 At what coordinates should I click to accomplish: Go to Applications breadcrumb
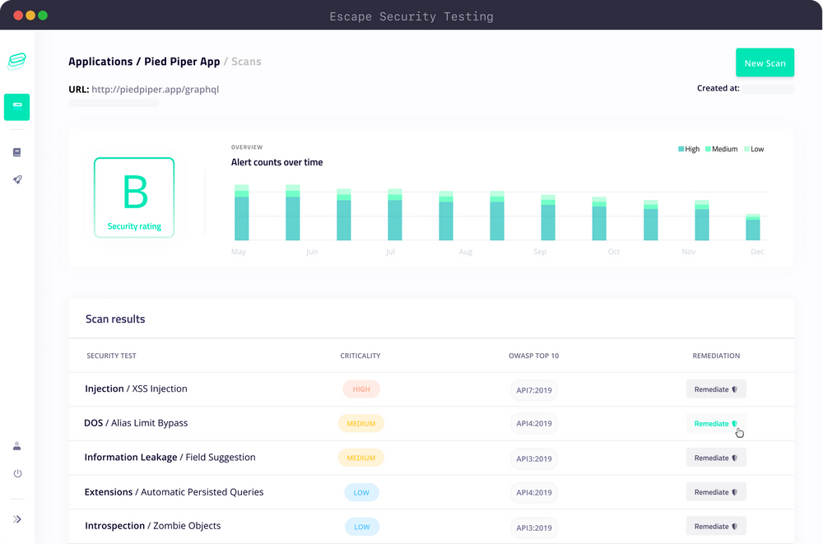coord(100,62)
